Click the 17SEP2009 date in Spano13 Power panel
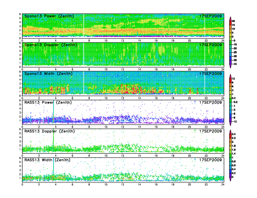 pos(211,16)
